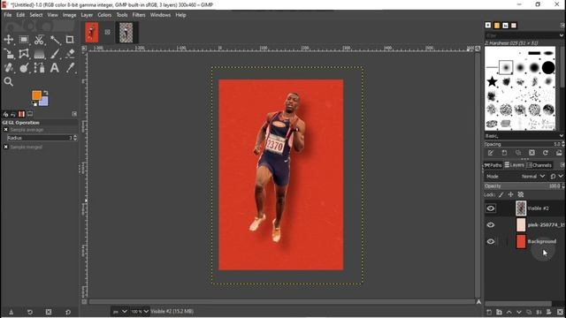
Task: Adjust the Radius stepper arrows
Action: pos(75,138)
